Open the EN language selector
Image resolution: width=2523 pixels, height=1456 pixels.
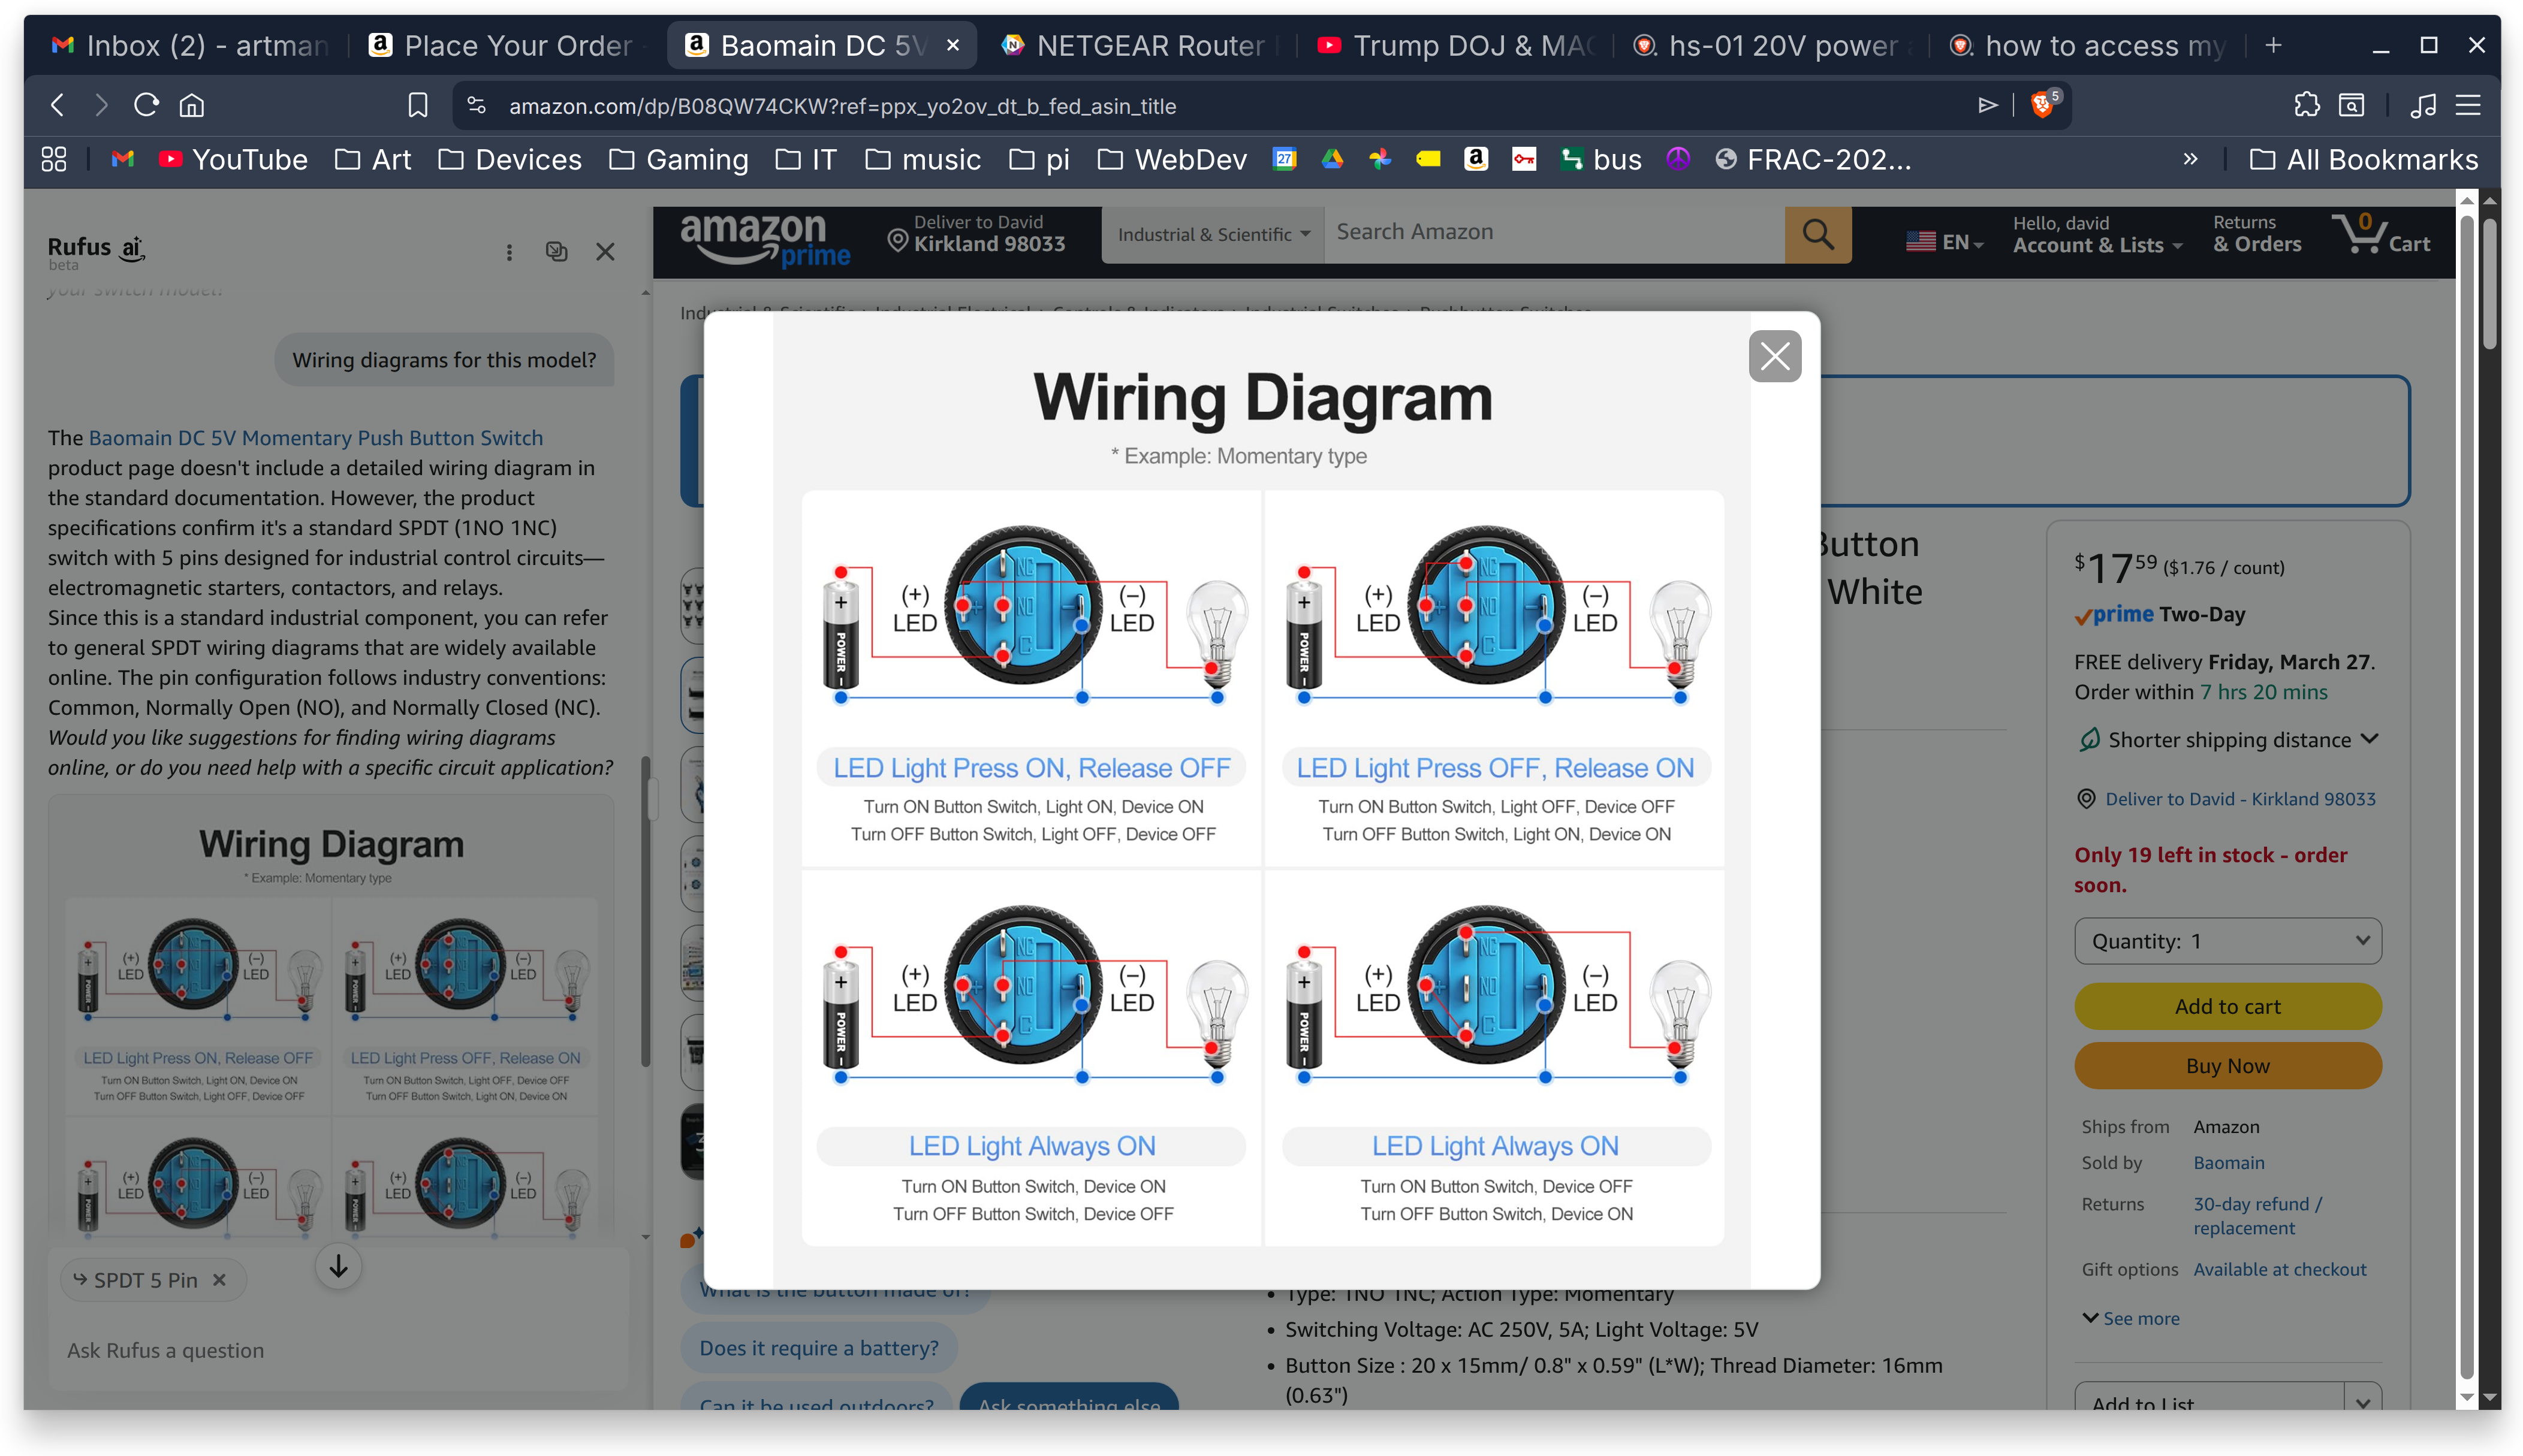coord(1944,242)
